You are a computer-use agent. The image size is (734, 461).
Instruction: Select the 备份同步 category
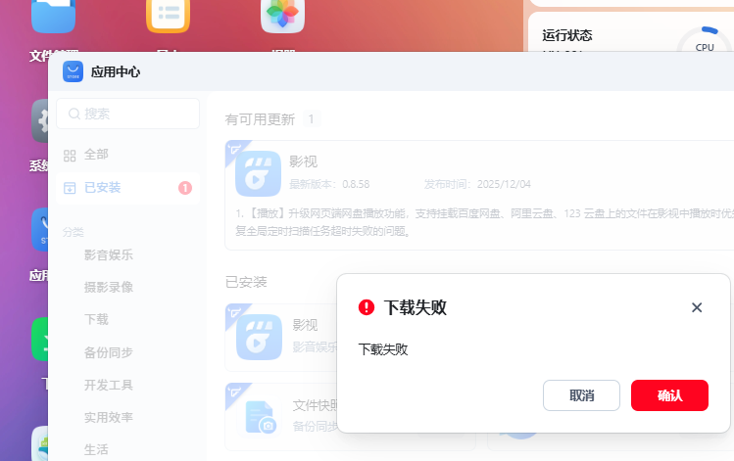(109, 352)
